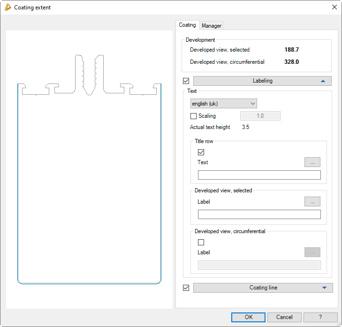The height and width of the screenshot is (327, 342).
Task: Browse label for Developed view, selected
Action: [x=312, y=202]
